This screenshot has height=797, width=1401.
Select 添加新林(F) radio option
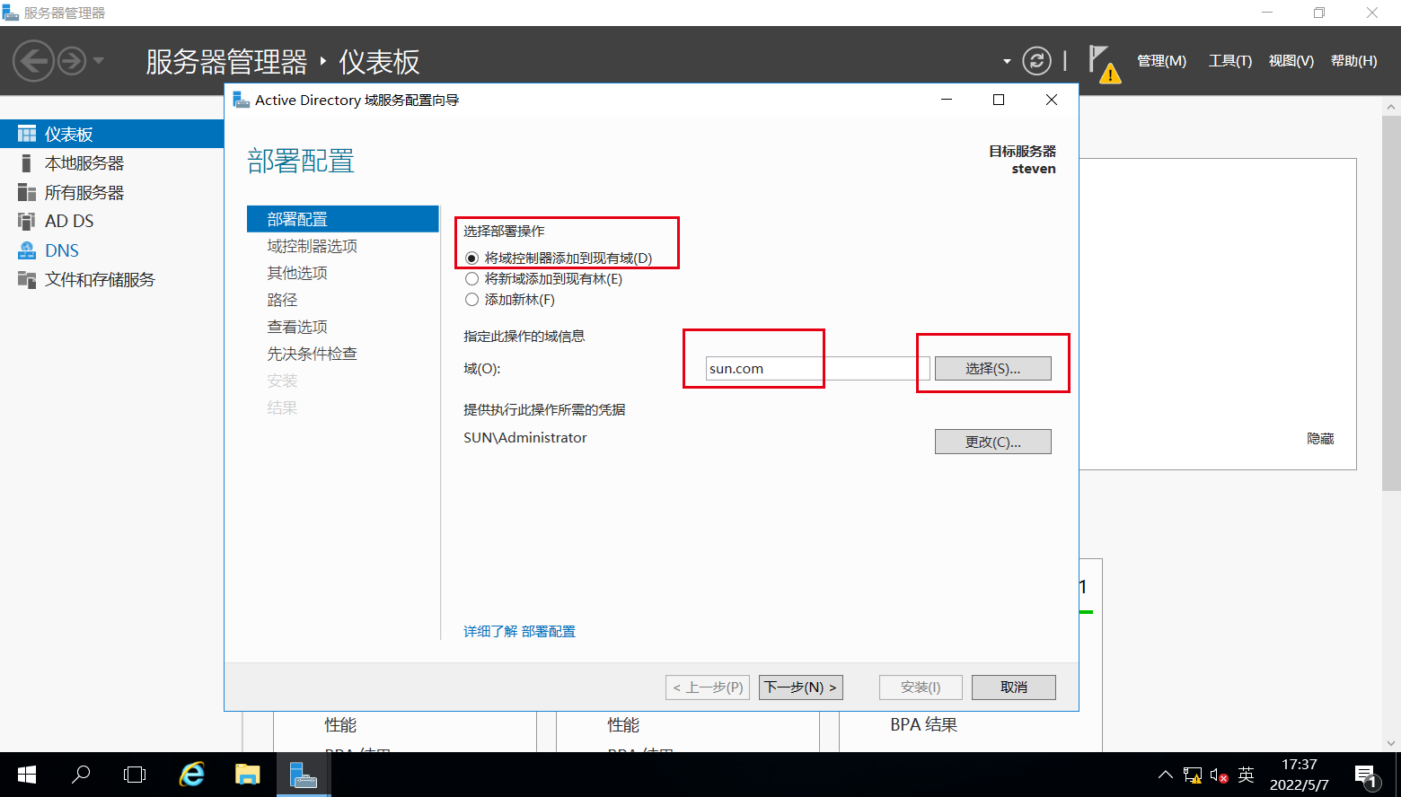pos(509,299)
